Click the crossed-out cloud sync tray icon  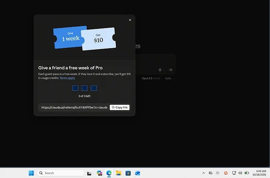click(x=211, y=173)
